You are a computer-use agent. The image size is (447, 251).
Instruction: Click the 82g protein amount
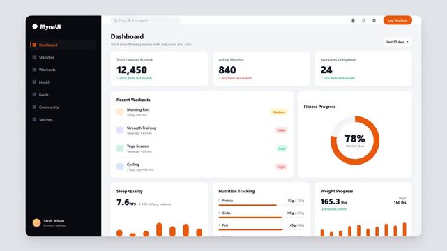pos(291,201)
